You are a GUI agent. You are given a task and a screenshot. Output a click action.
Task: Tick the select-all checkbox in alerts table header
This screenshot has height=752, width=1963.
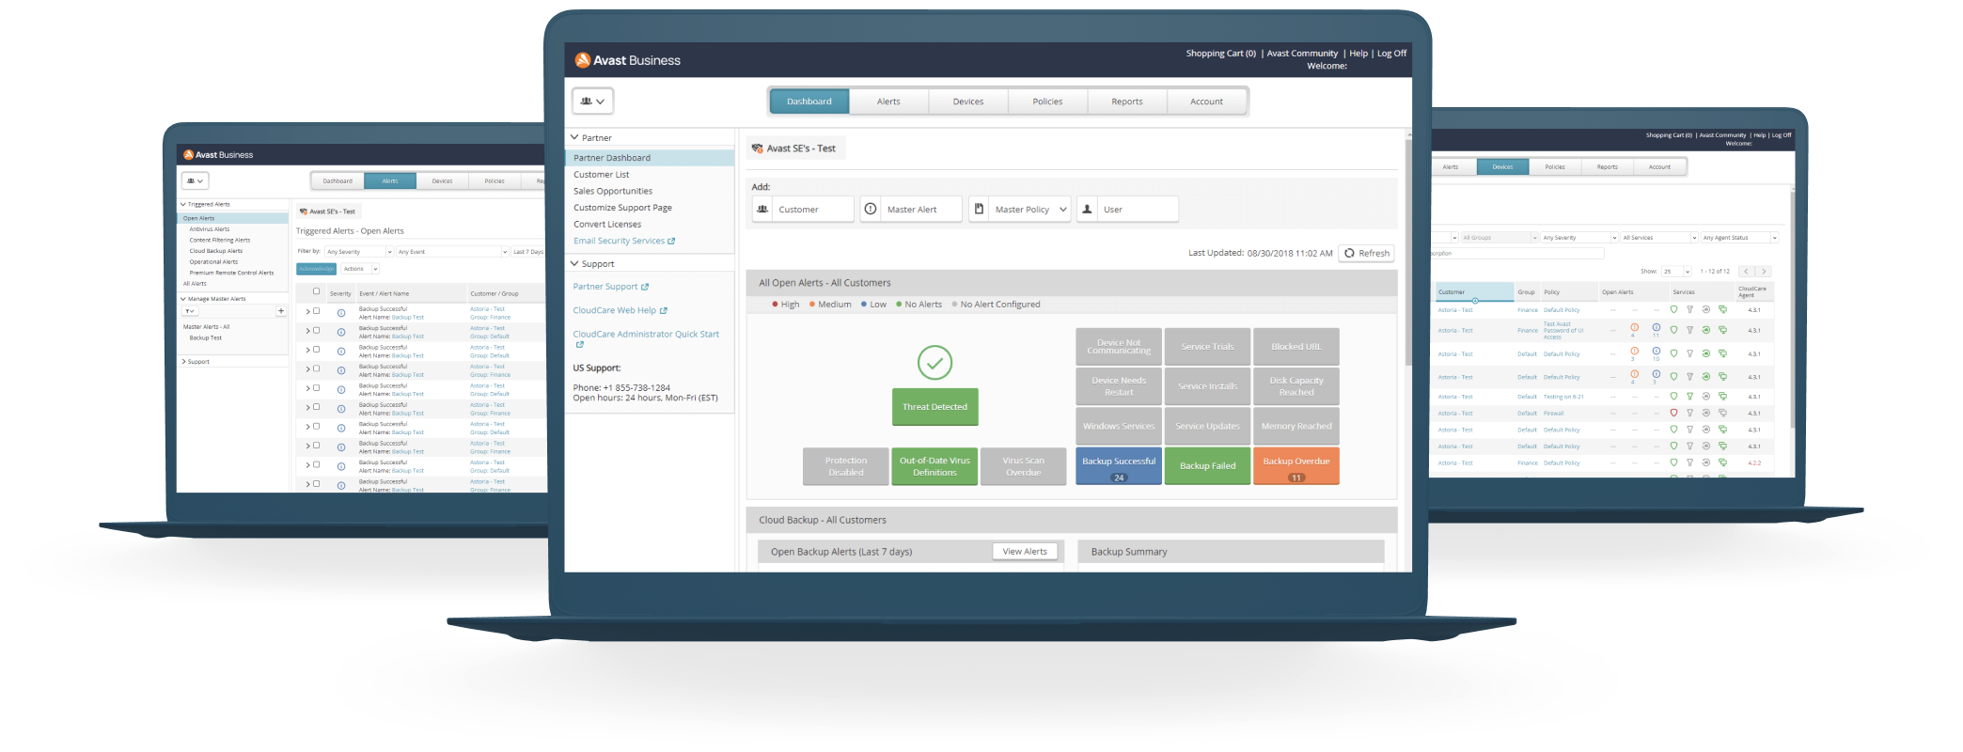click(x=316, y=292)
